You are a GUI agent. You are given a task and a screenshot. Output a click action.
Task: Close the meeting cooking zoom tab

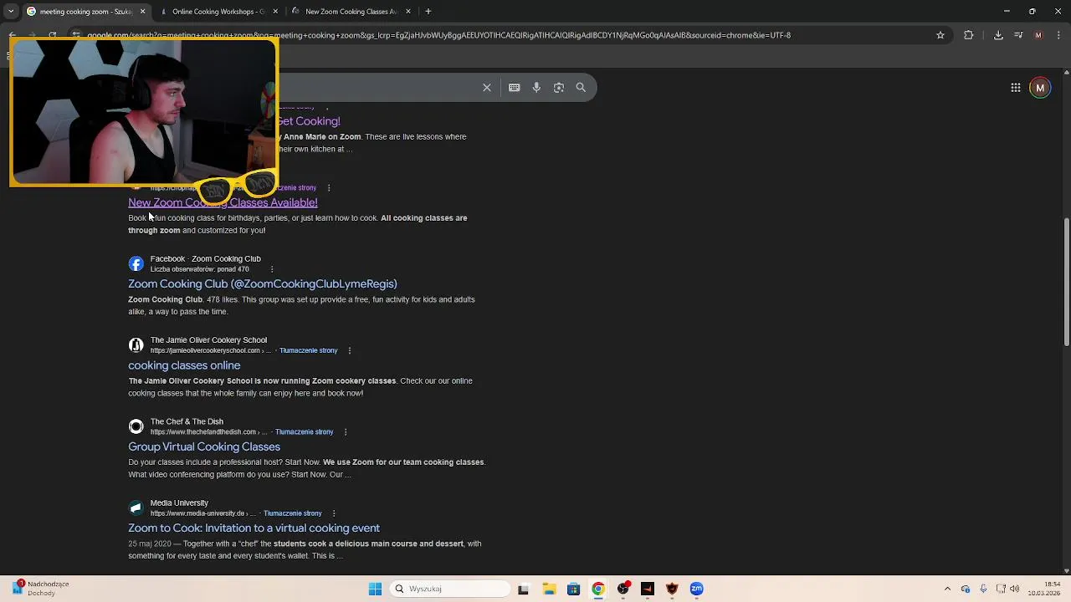142,12
